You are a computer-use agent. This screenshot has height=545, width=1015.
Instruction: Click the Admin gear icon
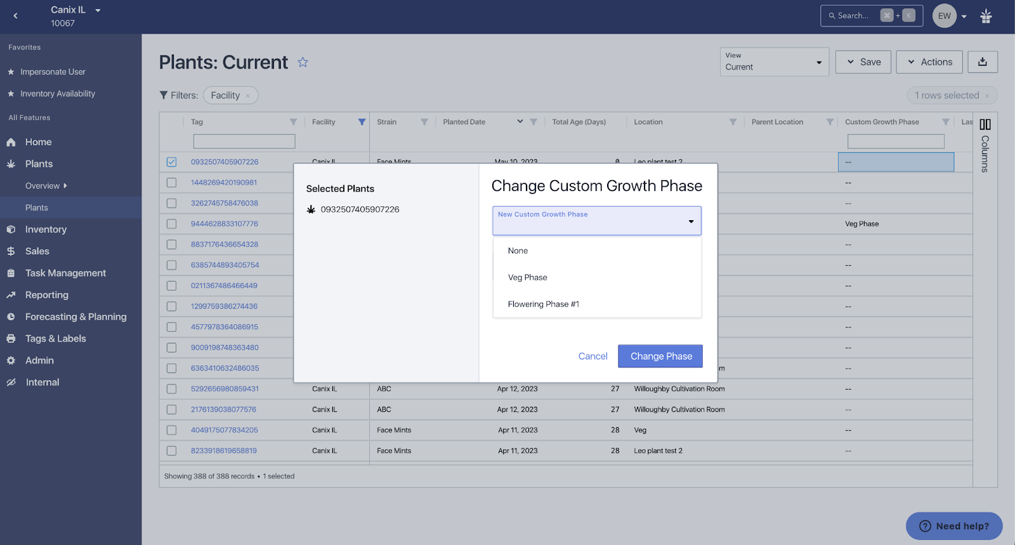pyautogui.click(x=11, y=360)
